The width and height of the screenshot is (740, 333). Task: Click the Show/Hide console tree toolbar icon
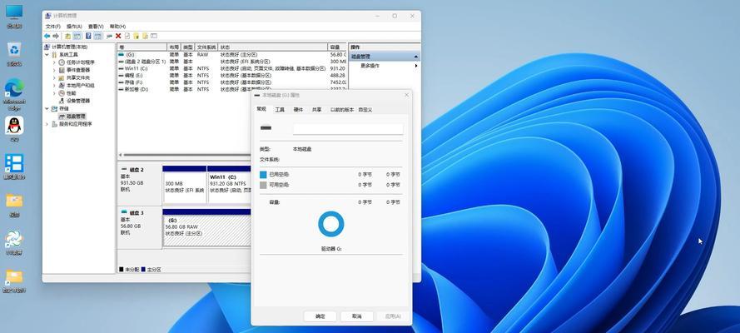pos(77,36)
